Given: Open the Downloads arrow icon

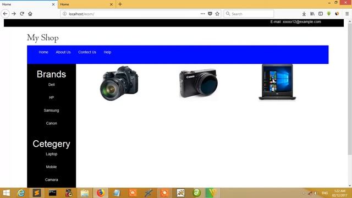Looking at the screenshot, I should [x=304, y=14].
